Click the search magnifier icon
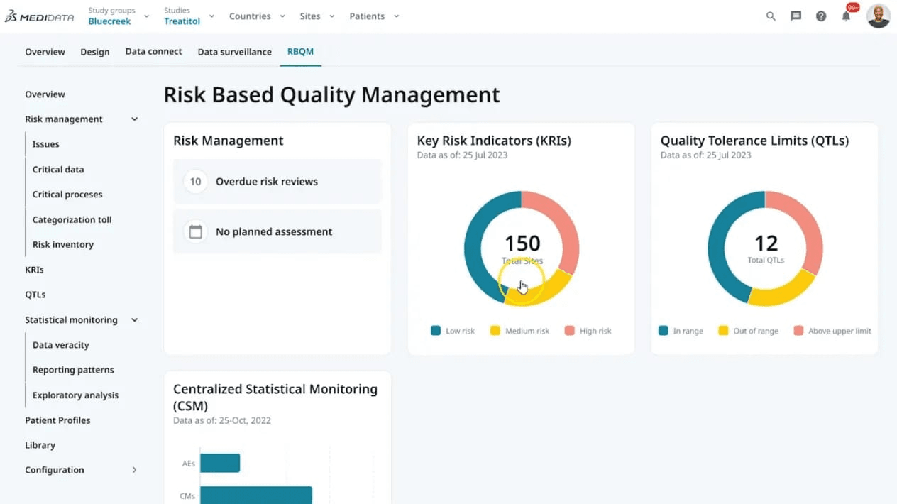Screen dimensions: 897x504 pos(771,16)
